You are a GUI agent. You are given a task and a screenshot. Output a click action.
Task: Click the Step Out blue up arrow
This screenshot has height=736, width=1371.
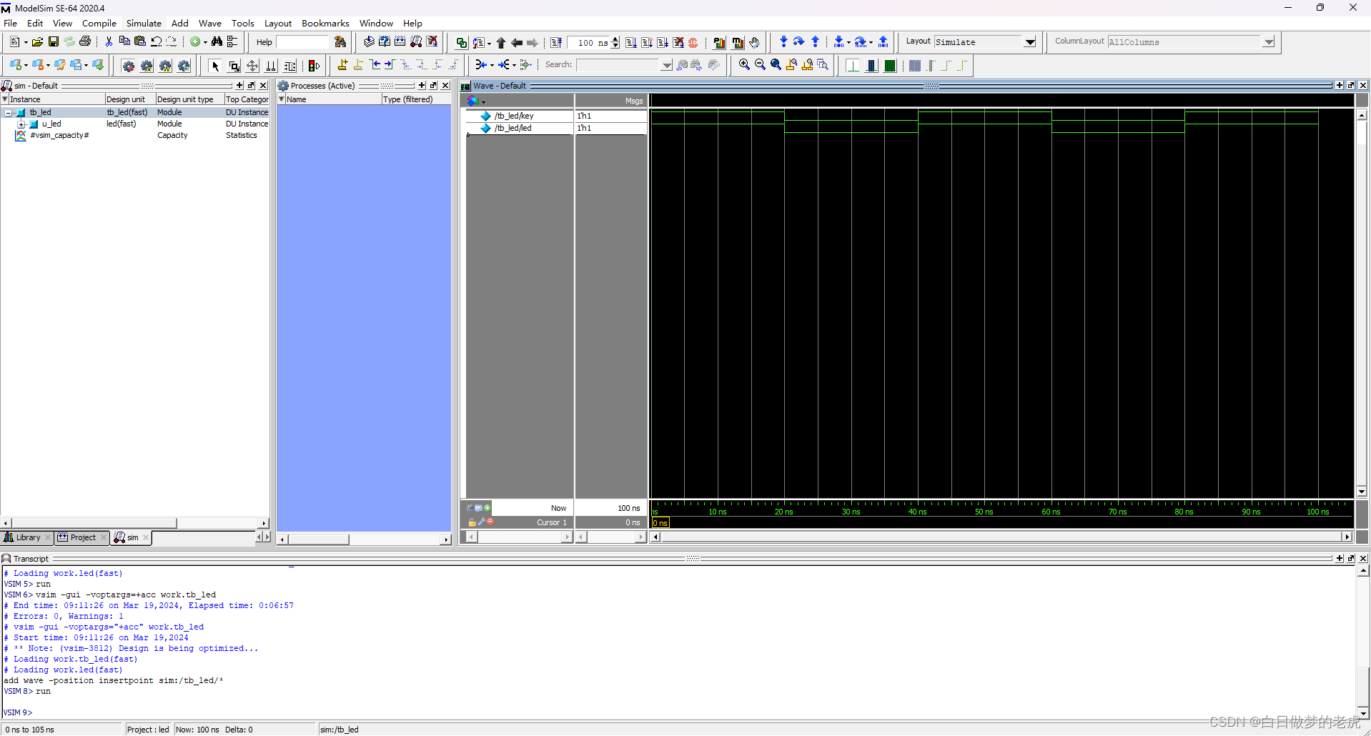click(816, 42)
